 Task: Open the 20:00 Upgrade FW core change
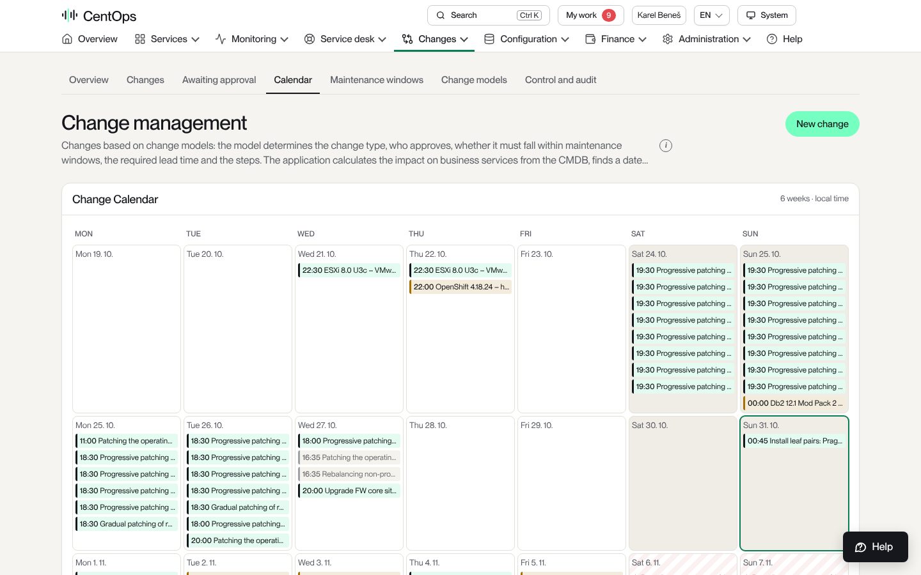point(349,491)
